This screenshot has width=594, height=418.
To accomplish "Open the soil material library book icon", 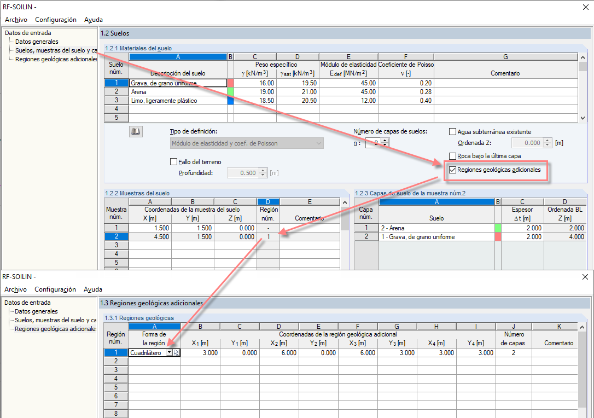I will (x=136, y=131).
